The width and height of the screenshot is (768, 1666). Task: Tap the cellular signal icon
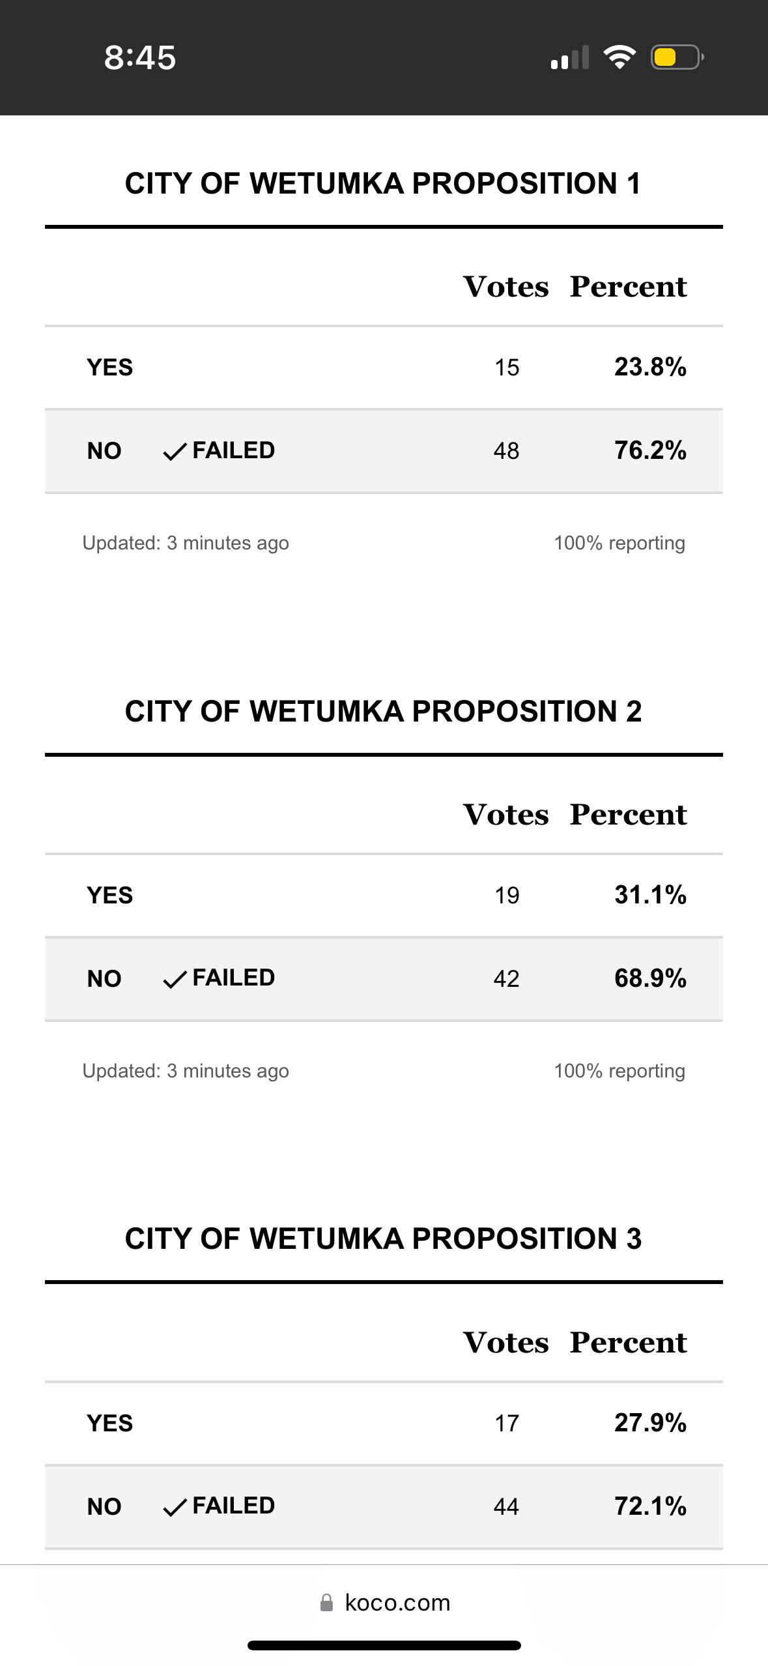[x=569, y=58]
